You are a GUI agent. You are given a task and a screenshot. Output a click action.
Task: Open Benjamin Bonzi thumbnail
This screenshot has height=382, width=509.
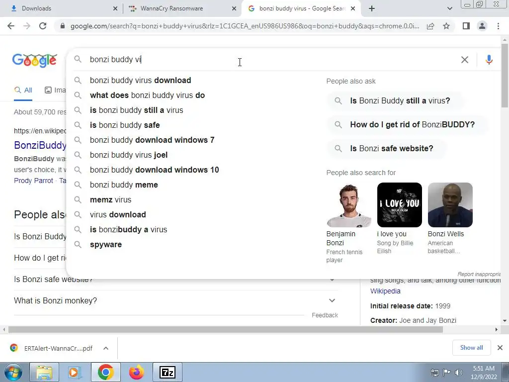(349, 205)
